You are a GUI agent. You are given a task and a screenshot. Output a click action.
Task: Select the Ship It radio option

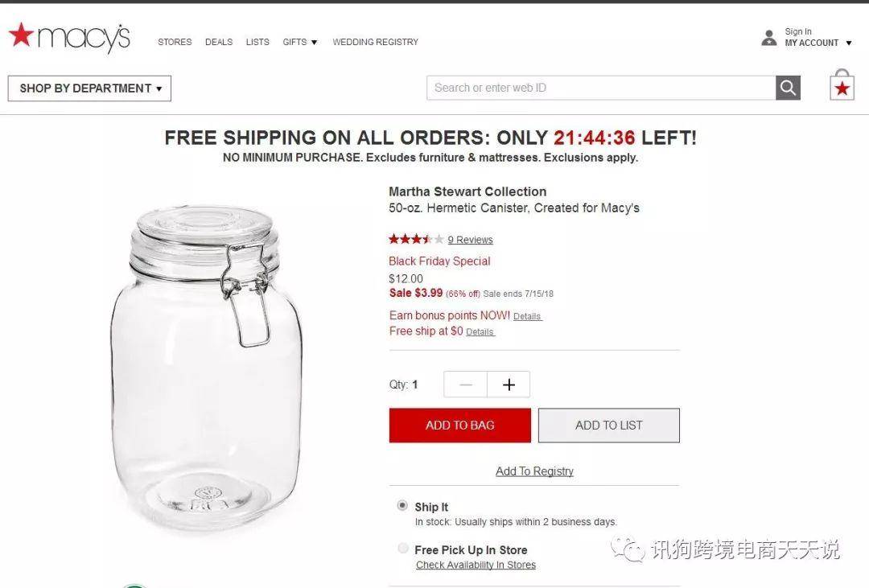point(403,505)
